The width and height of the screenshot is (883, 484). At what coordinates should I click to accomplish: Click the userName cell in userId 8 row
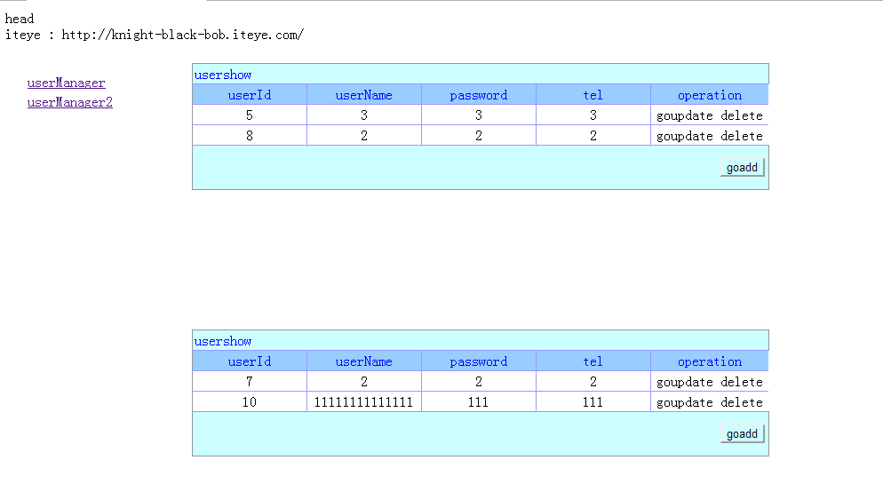coord(364,135)
